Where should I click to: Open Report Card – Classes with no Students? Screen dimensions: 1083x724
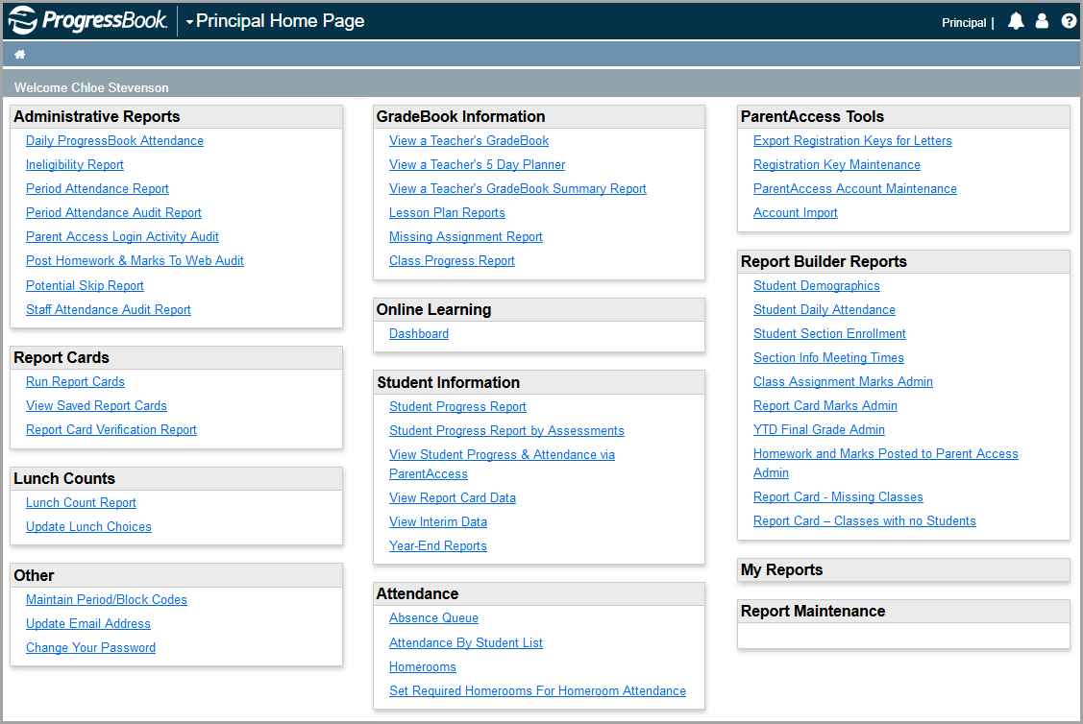[865, 521]
